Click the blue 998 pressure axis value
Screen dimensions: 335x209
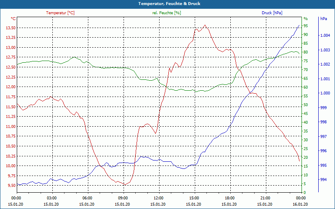[x=323, y=122]
